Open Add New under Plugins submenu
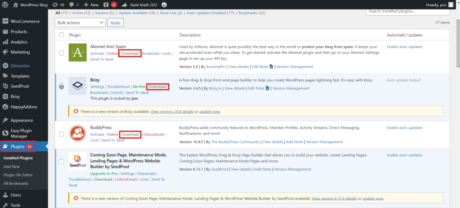Viewport: 460px width, 208px height. click(x=12, y=166)
